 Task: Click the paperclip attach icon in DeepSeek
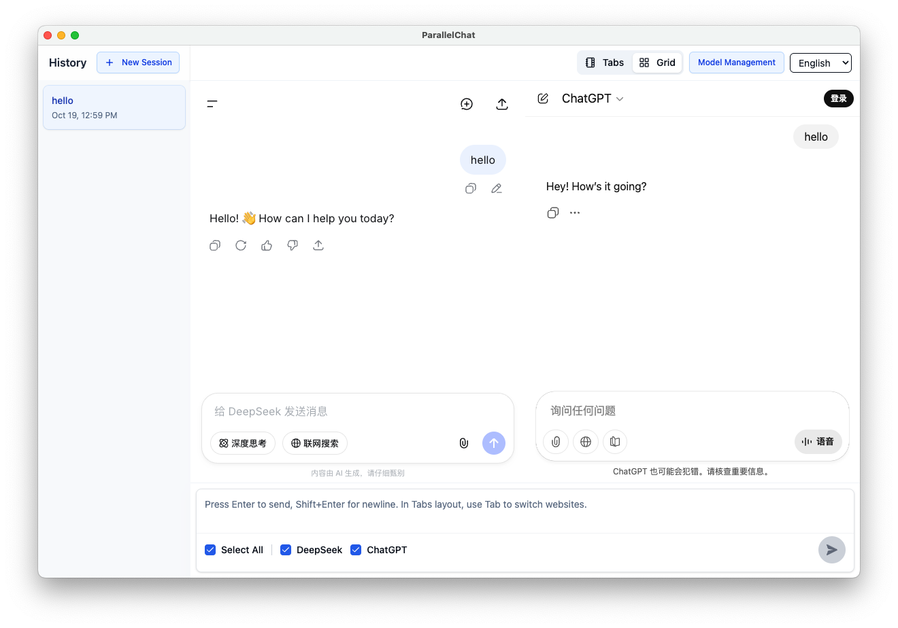pyautogui.click(x=463, y=443)
